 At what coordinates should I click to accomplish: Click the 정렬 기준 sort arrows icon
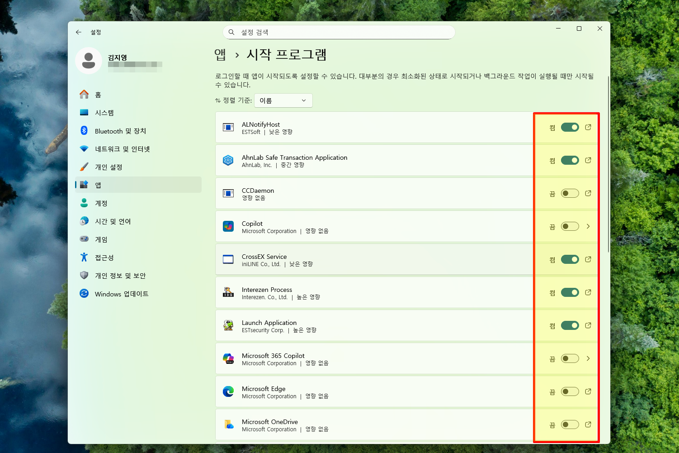click(218, 100)
